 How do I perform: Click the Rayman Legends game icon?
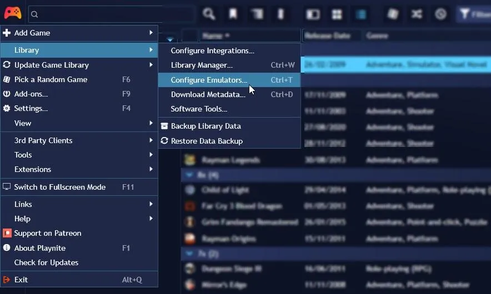tap(190, 160)
